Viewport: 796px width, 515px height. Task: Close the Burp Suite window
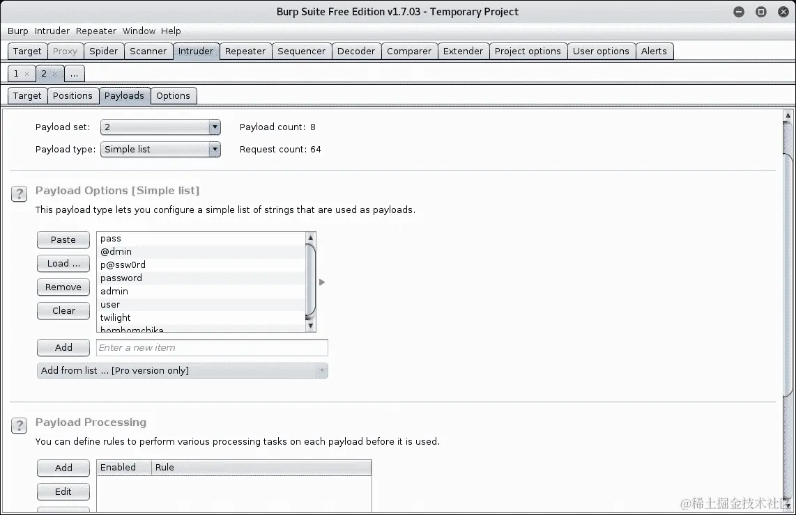pyautogui.click(x=783, y=12)
